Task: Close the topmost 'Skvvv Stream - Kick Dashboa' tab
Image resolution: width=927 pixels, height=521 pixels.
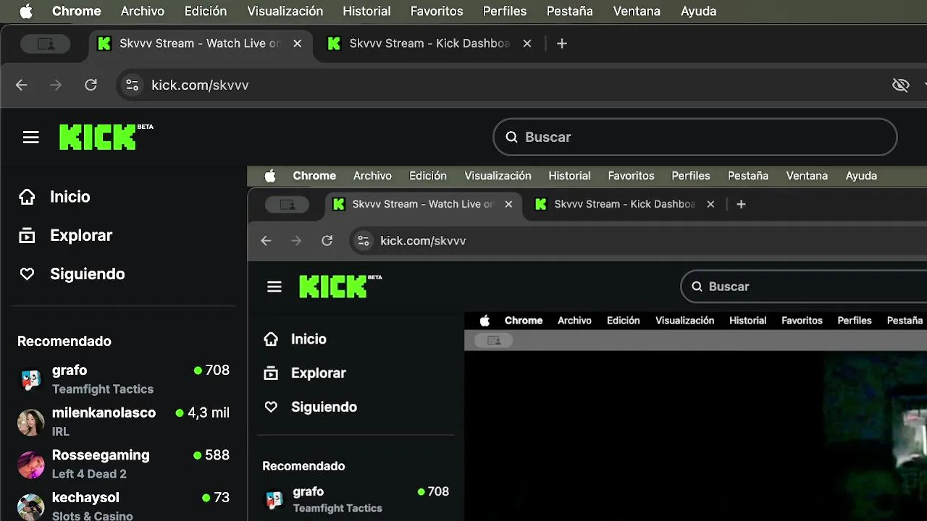Action: [x=527, y=43]
